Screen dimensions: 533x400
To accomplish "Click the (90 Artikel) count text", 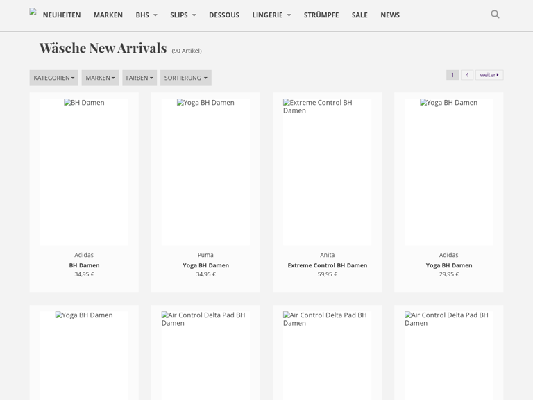I will point(187,51).
